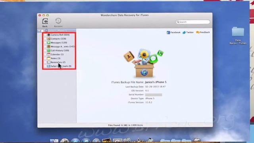Click the iPhone device icon in sidebar
Screen dimensions: 254x143
click(x=46, y=31)
